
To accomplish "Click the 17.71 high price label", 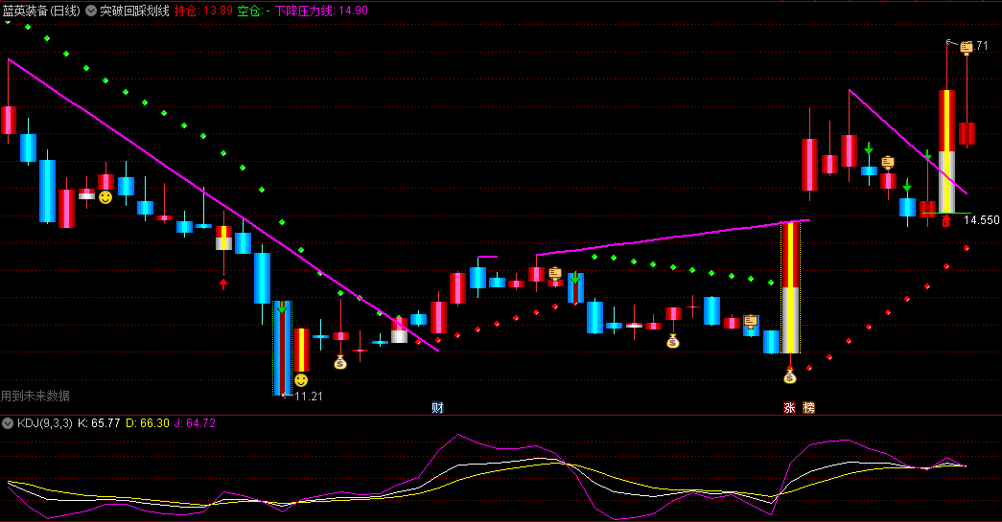I will (976, 46).
